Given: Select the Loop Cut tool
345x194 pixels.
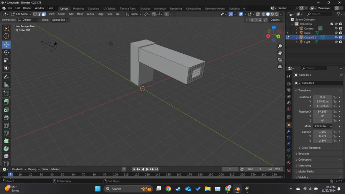Looking at the screenshot, I should click(x=6, y=125).
